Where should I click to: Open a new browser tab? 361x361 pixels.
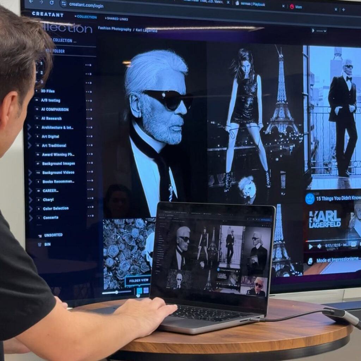tap(343, 10)
